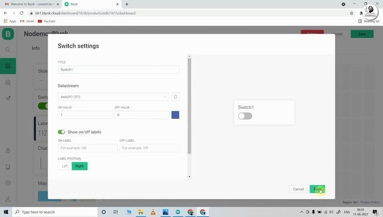This screenshot has height=217, width=383.
Task: Select the Blynk browser tab
Action: tap(92, 4)
